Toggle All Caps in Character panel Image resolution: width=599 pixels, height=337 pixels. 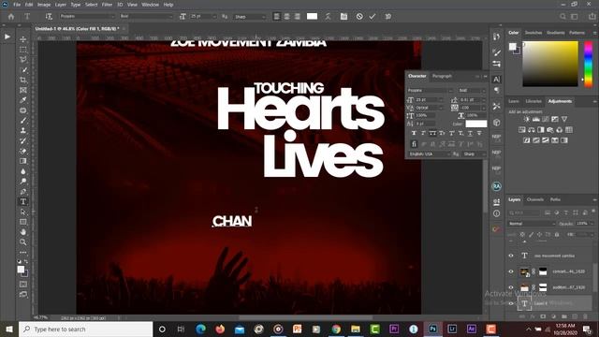pos(432,133)
